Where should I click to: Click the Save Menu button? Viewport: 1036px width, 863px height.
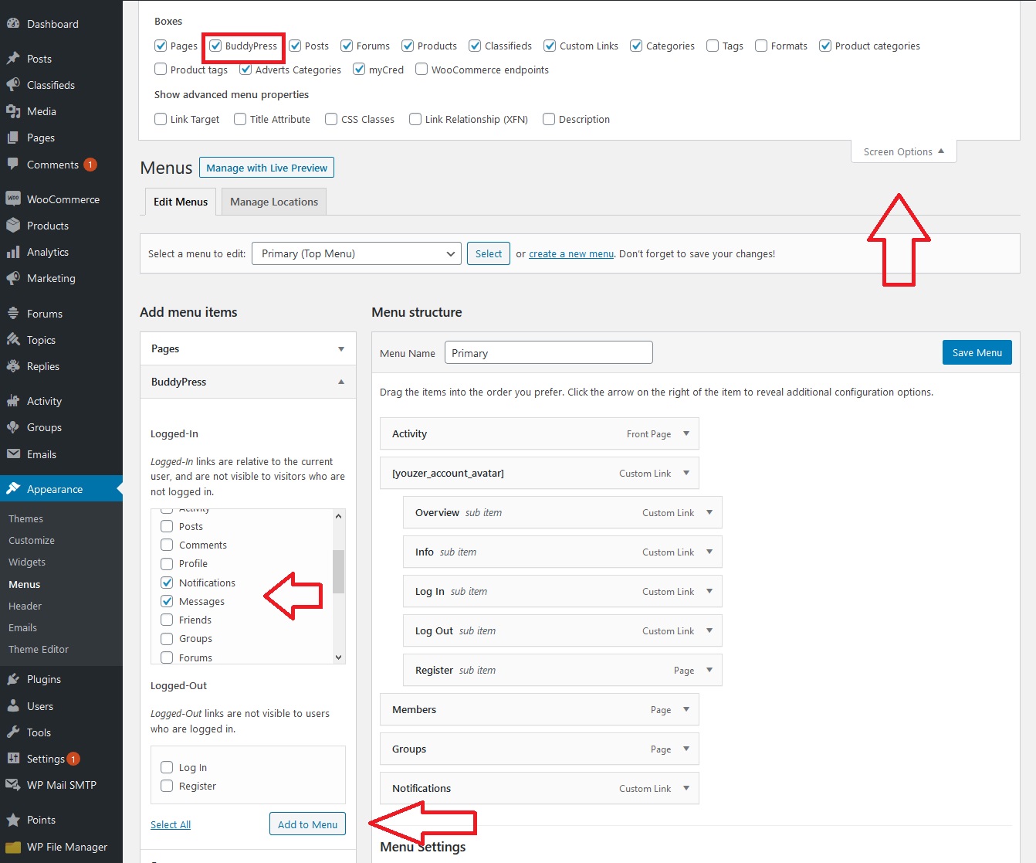point(977,352)
